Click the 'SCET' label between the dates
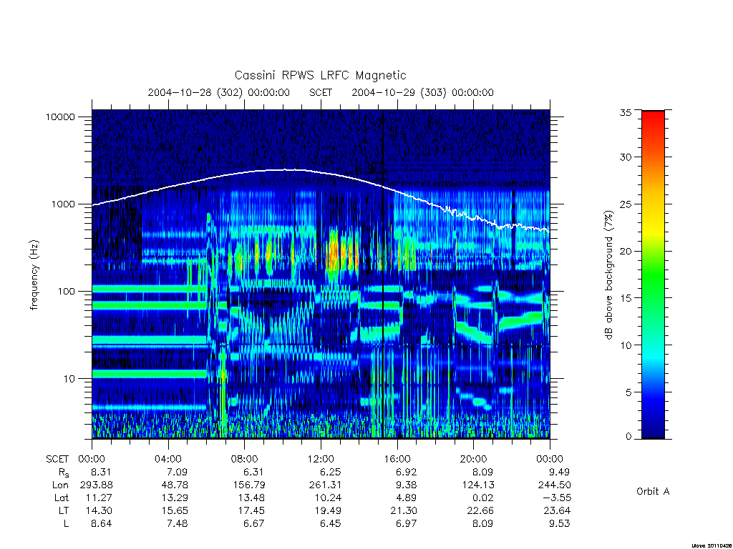Screen dimensions: 733x549 [x=321, y=92]
